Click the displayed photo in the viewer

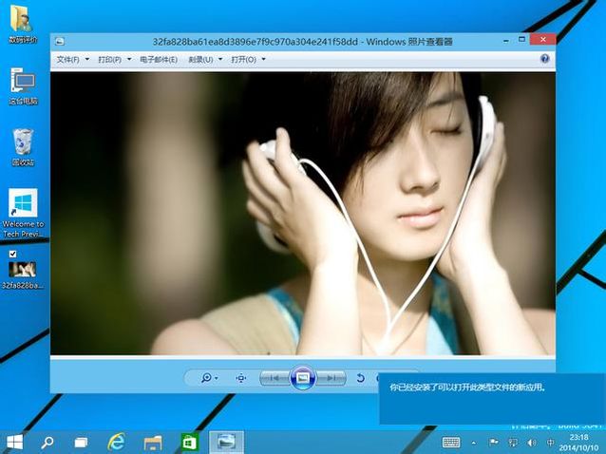pyautogui.click(x=303, y=214)
